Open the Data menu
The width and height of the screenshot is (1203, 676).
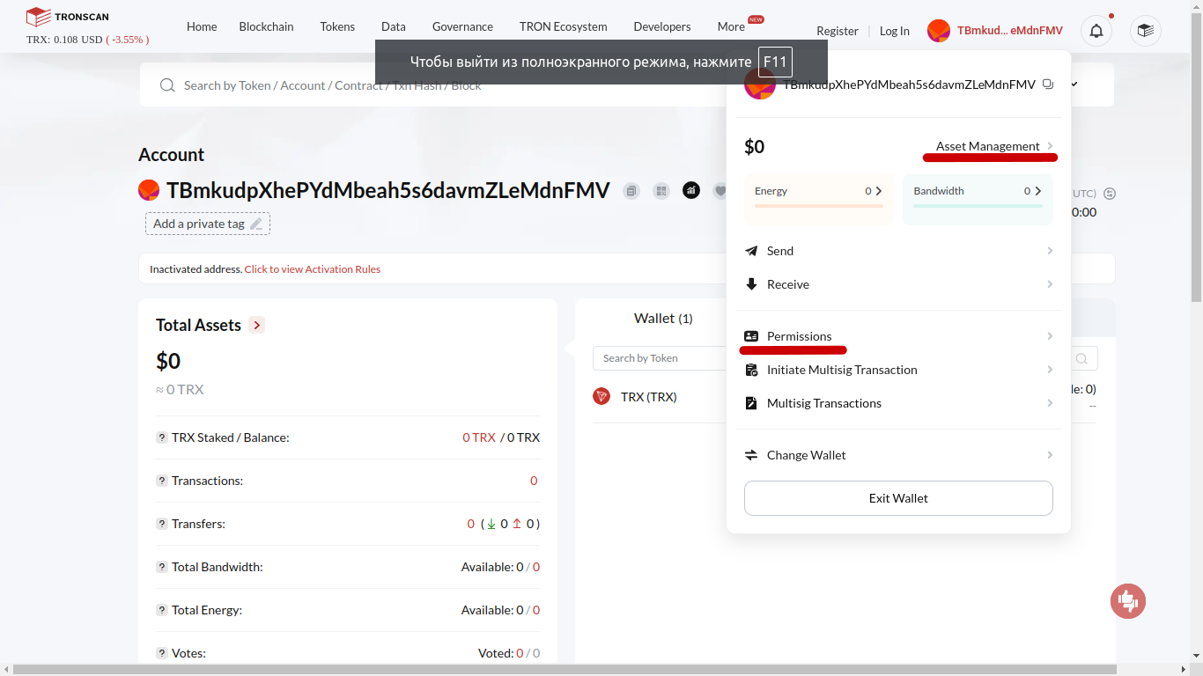394,26
